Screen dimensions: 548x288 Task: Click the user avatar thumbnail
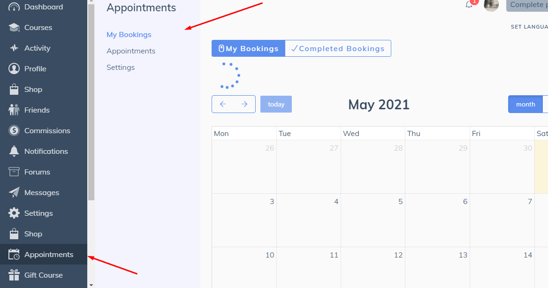point(491,5)
